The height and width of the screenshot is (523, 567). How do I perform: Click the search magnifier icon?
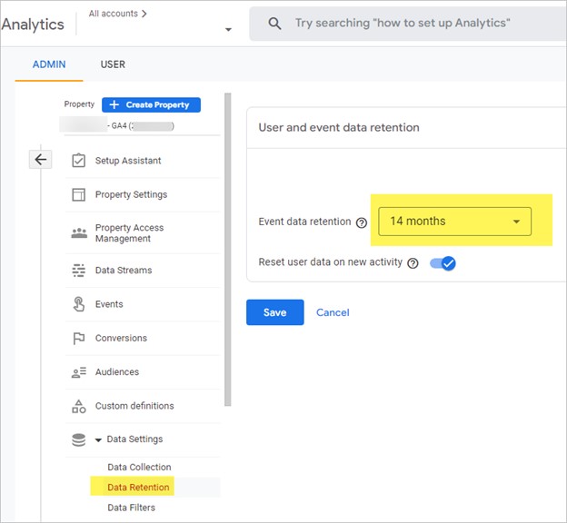point(274,24)
